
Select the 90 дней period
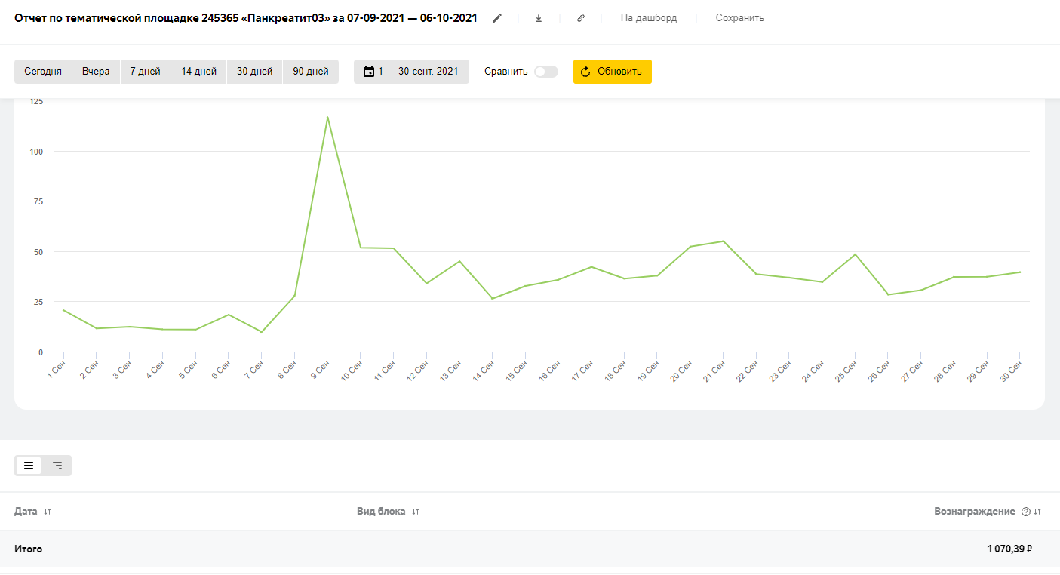click(310, 72)
